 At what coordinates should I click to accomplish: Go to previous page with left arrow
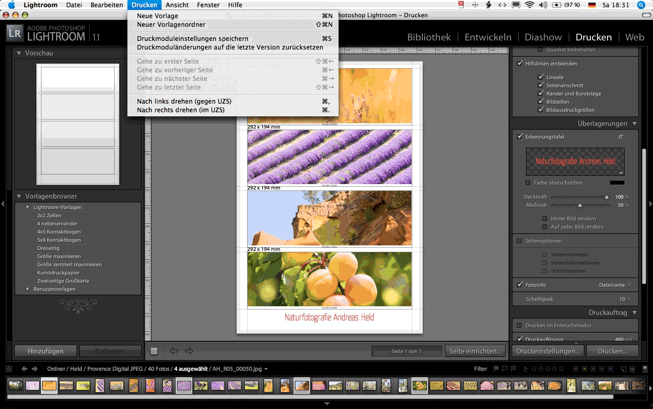point(173,351)
